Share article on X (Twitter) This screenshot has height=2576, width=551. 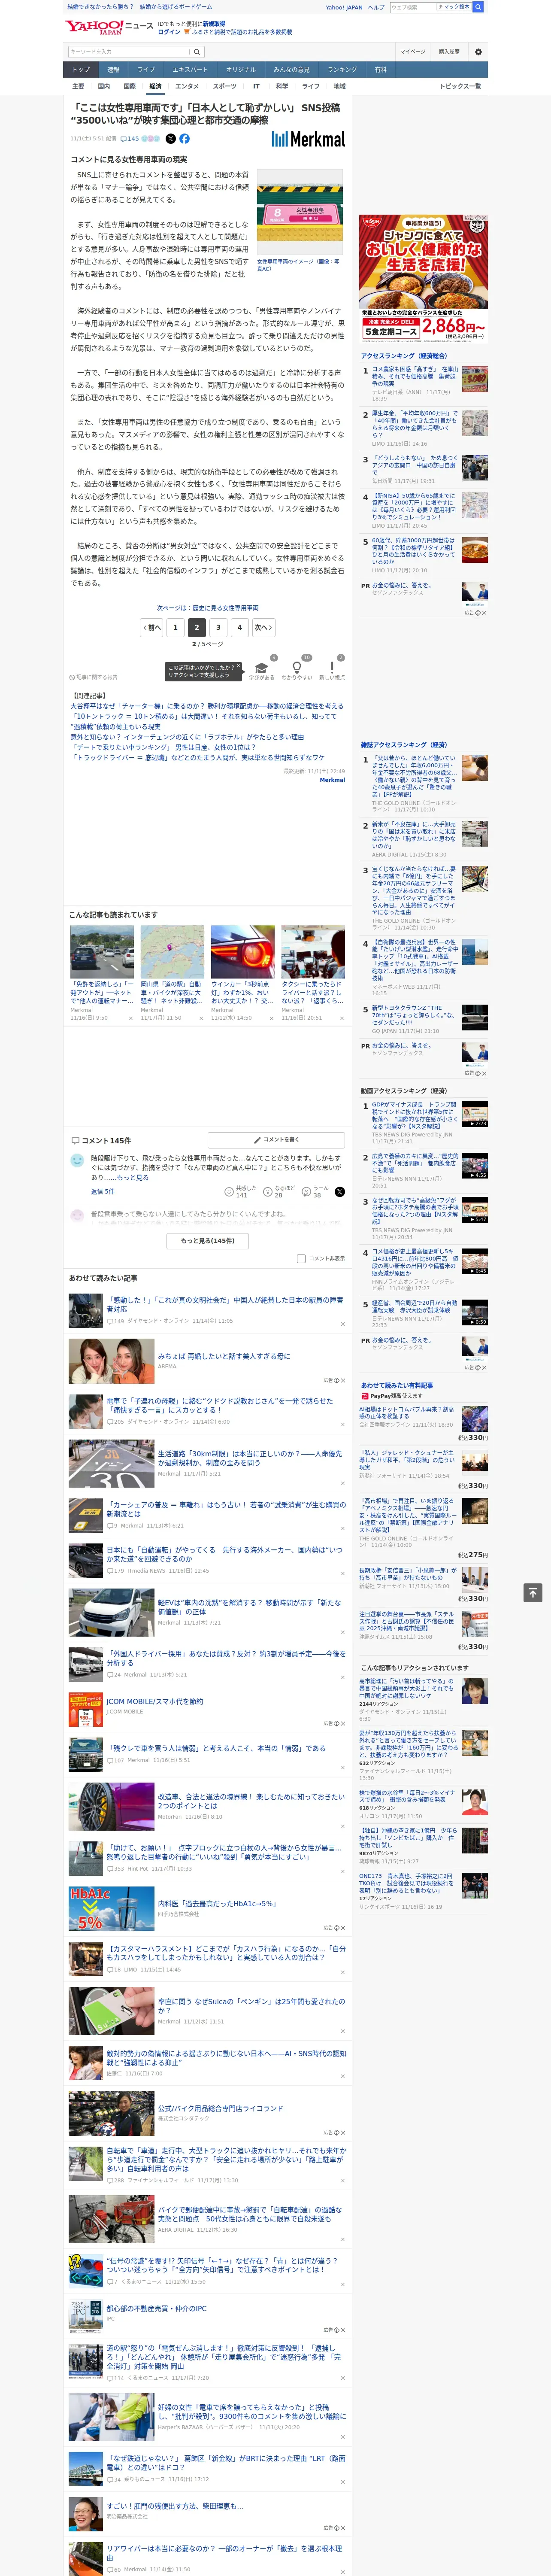click(170, 139)
